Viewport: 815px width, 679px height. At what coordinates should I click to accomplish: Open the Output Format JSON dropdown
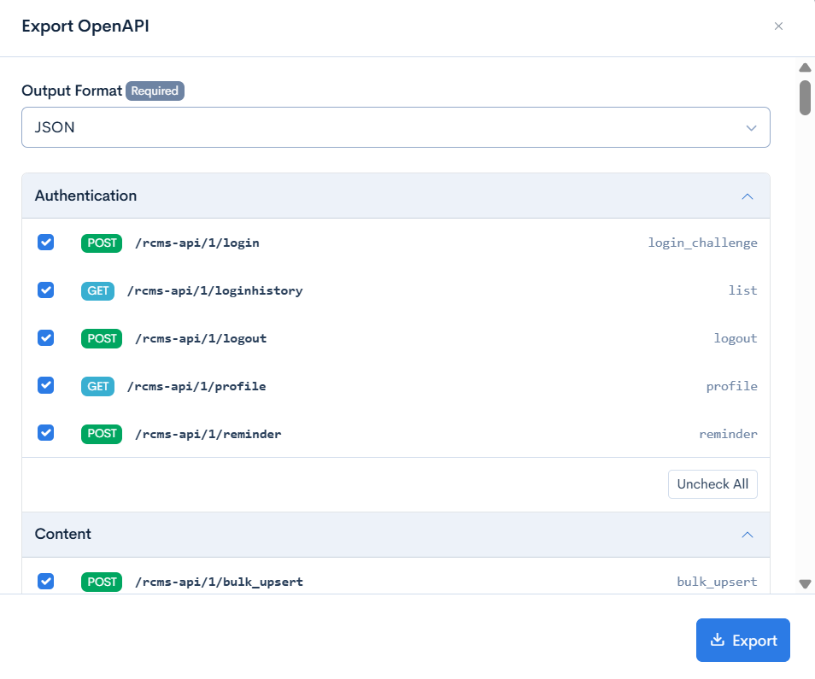396,127
